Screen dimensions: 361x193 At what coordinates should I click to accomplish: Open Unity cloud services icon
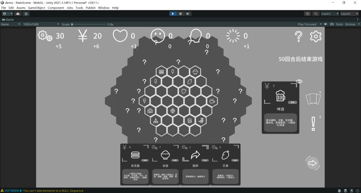[x=18, y=14]
